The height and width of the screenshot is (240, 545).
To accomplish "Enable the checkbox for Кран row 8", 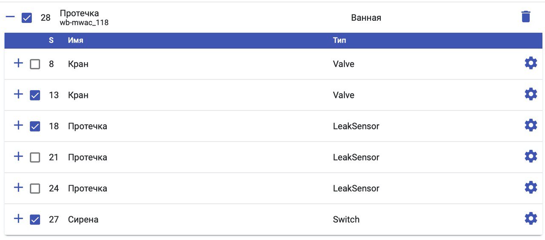I will pyautogui.click(x=35, y=64).
